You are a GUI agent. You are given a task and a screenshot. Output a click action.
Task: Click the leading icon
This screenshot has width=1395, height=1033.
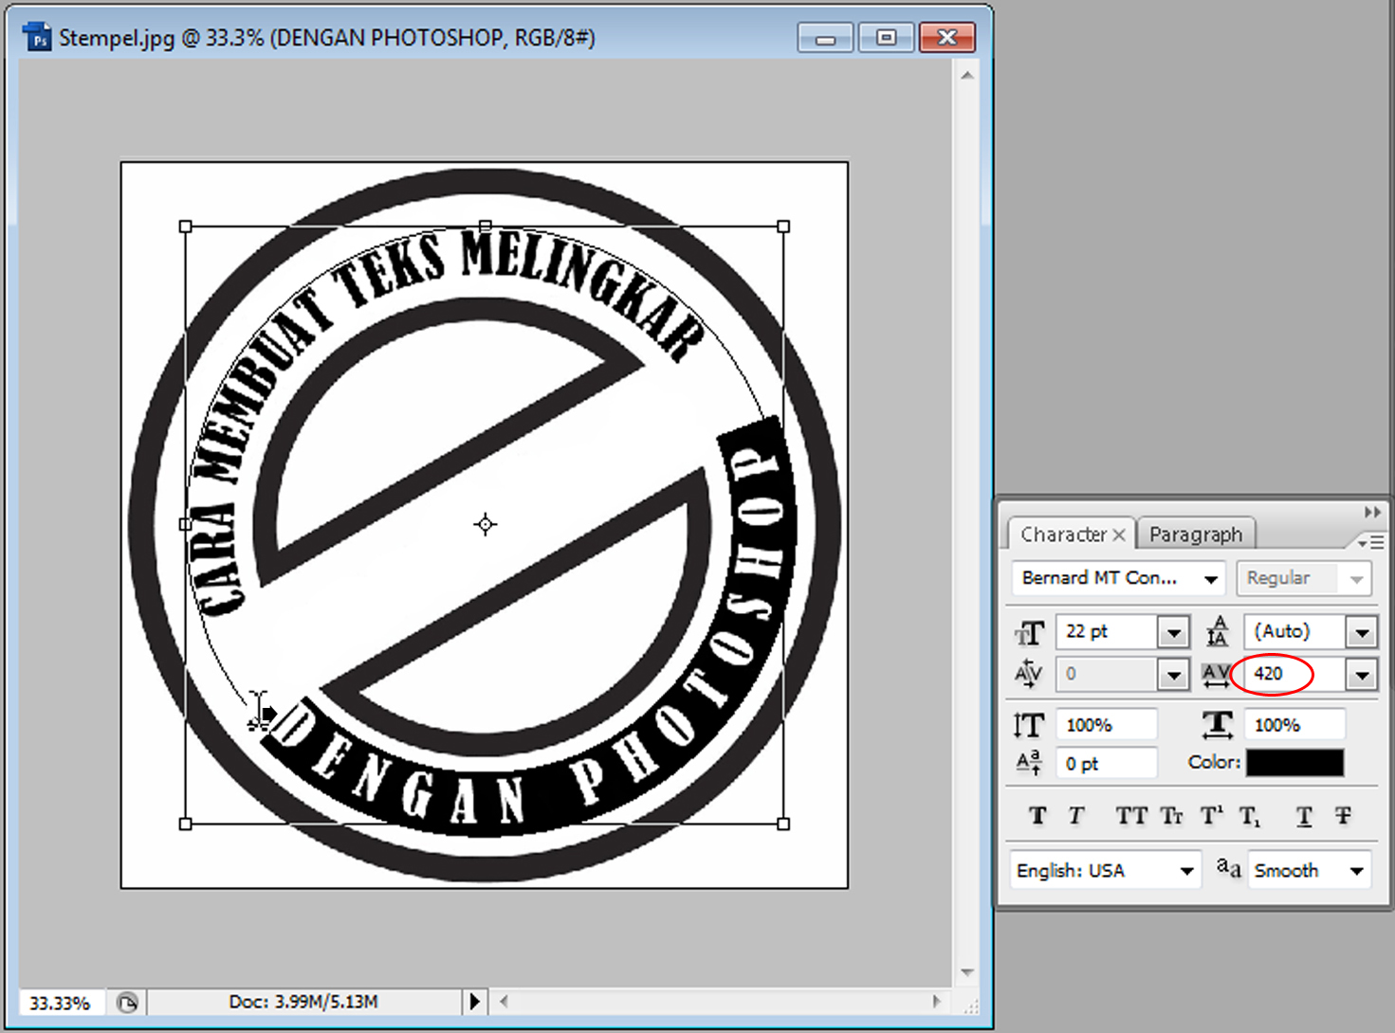[1218, 632]
